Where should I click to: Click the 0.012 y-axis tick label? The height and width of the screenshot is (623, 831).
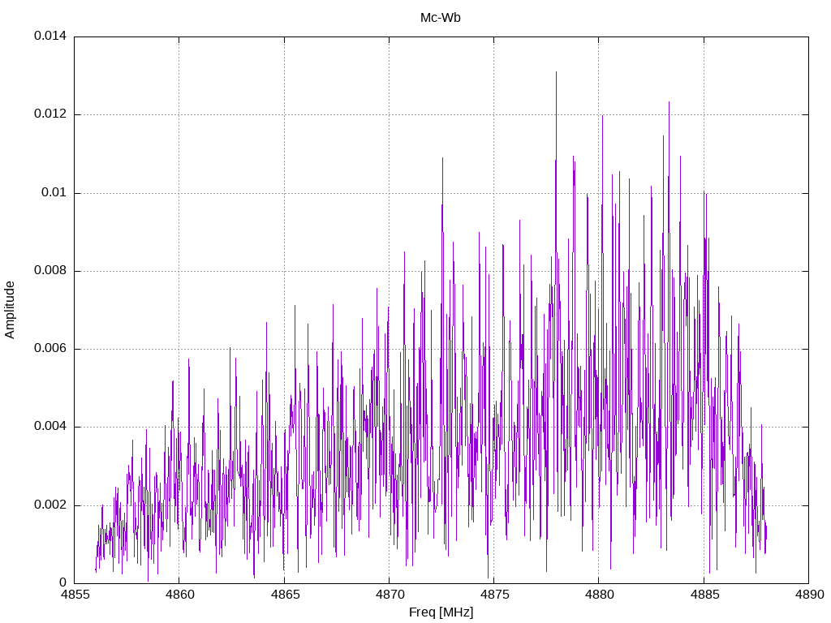(x=50, y=114)
